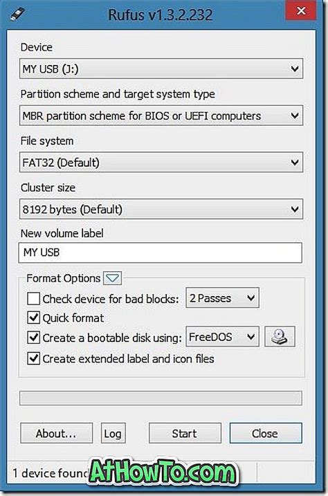This screenshot has width=328, height=496.
Task: Open the Device dropdown showing MY USB (J:)
Action: coord(161,68)
